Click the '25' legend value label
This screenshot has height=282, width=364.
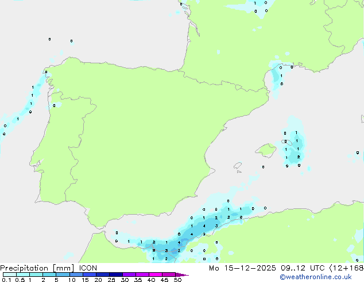pos(111,280)
